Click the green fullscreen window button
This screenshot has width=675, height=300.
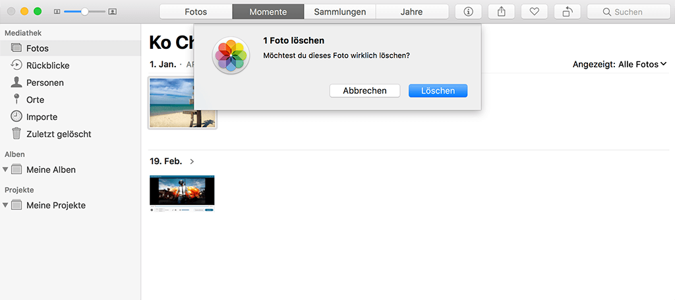click(x=38, y=12)
